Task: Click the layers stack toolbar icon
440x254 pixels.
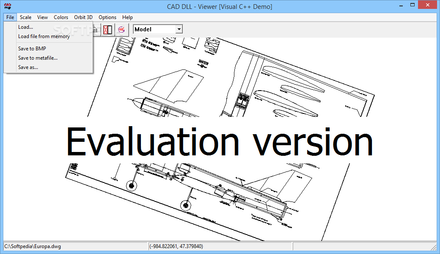Action: [96, 30]
